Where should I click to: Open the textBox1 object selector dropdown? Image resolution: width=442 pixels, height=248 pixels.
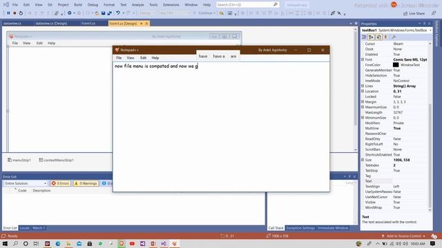point(430,30)
